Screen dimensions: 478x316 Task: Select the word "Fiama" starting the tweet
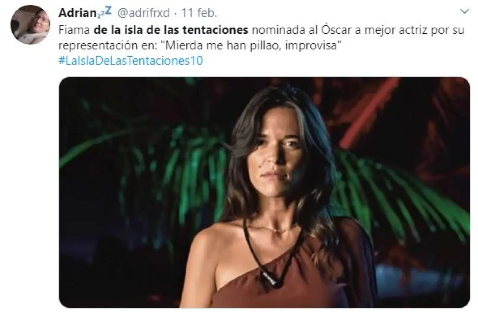pos(75,30)
